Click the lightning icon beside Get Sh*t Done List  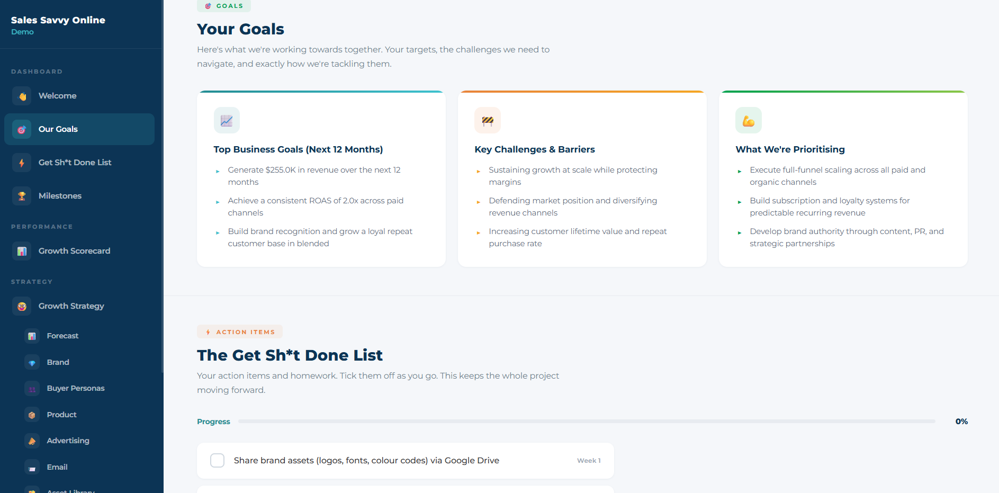pyautogui.click(x=22, y=162)
